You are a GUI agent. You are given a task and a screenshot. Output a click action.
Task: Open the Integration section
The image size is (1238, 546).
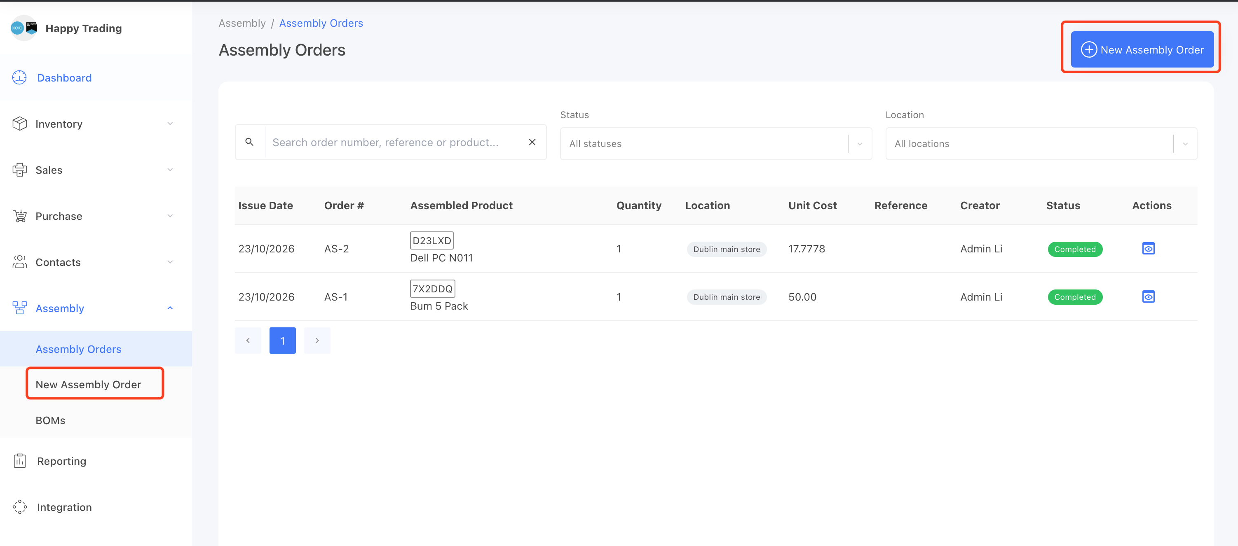(64, 507)
